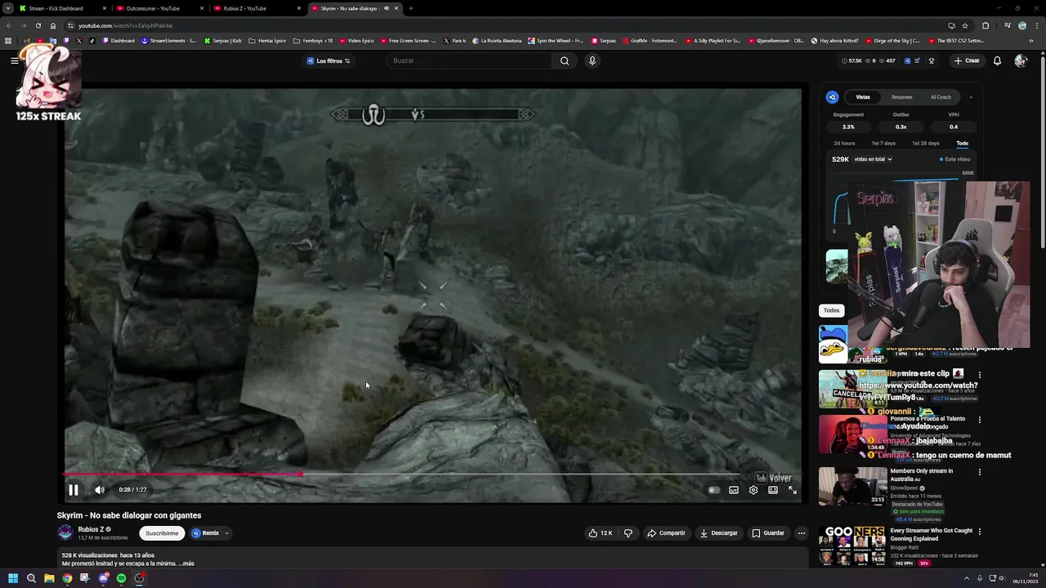
Task: Seek on the red video progress bar
Action: click(x=433, y=474)
